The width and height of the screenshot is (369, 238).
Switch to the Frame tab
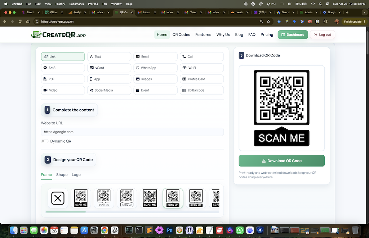pos(46,175)
